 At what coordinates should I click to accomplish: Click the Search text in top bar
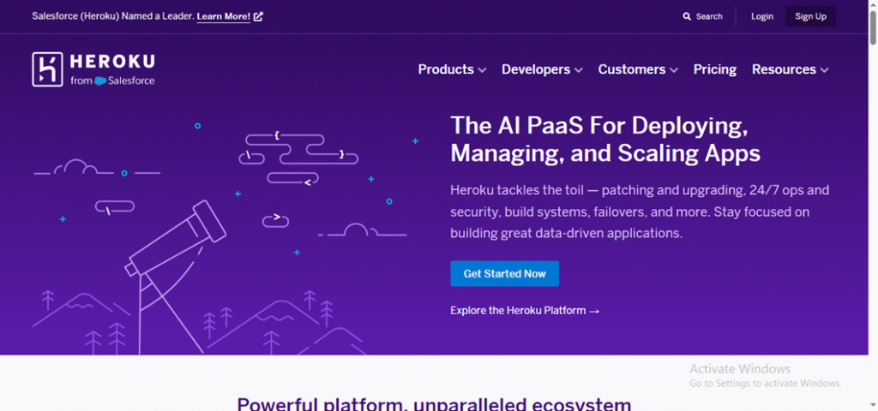pos(709,17)
